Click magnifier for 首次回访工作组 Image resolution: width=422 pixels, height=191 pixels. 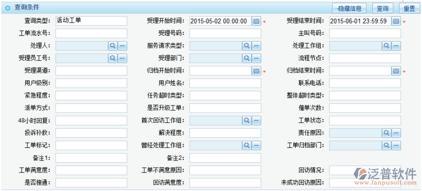tap(246, 120)
